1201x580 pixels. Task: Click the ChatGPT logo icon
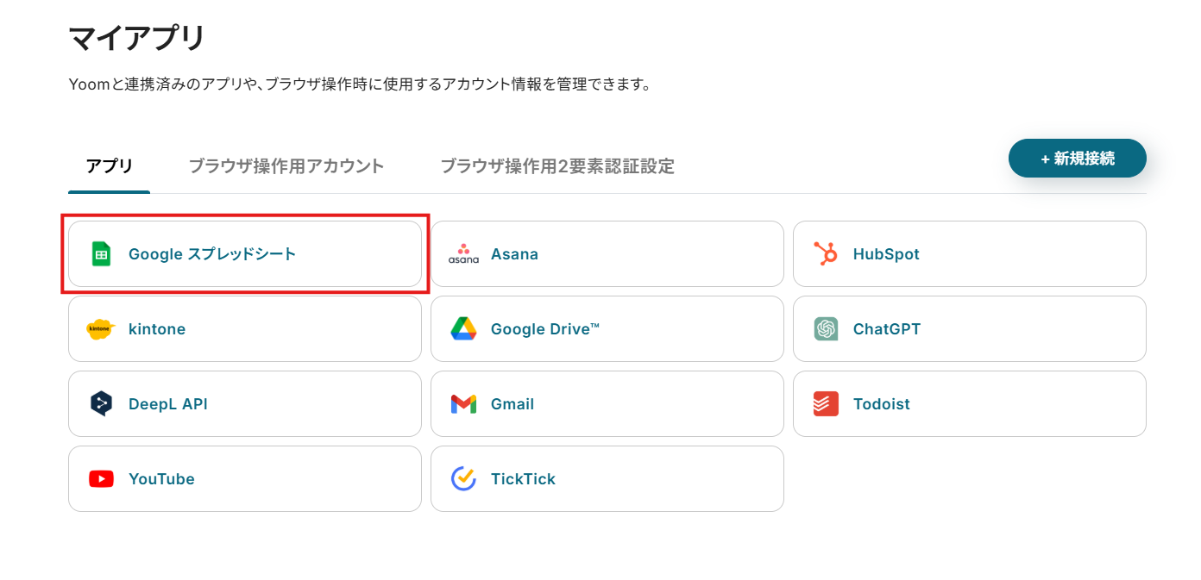click(826, 329)
